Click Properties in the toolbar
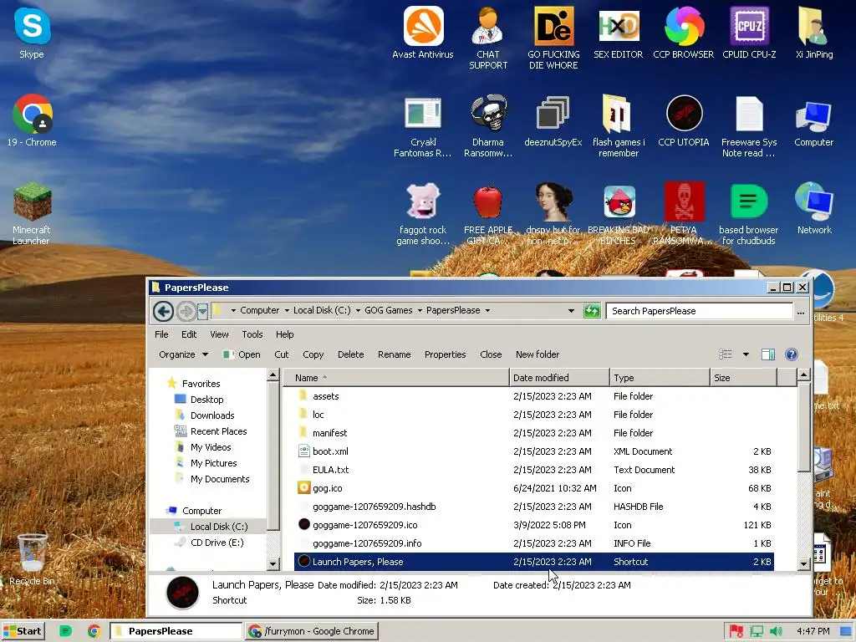The image size is (856, 642). click(445, 354)
